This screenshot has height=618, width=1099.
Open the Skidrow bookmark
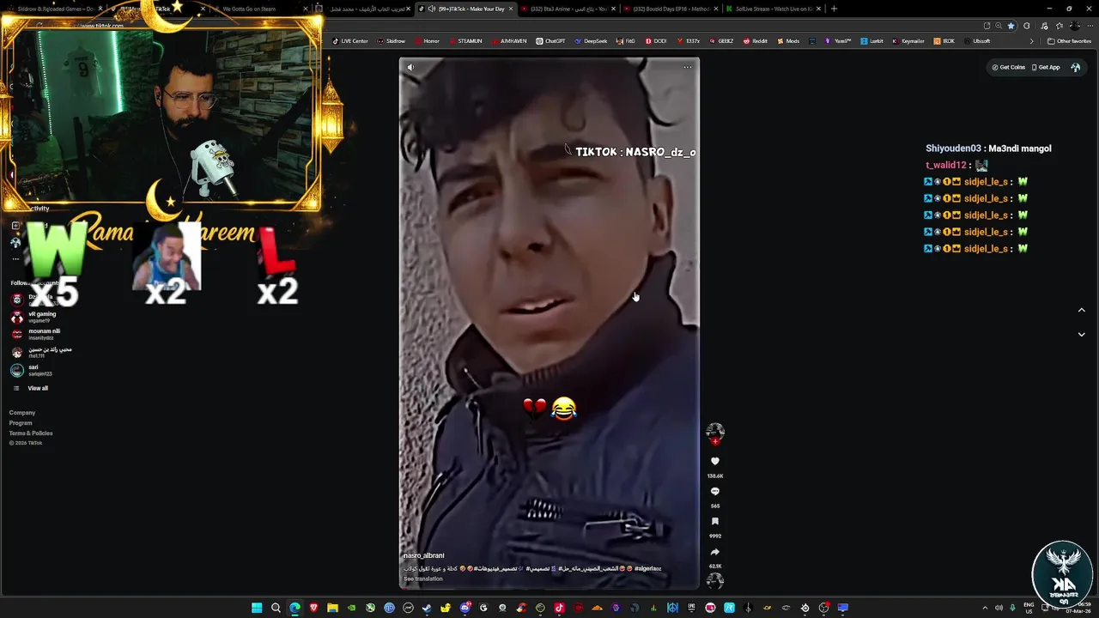[392, 41]
